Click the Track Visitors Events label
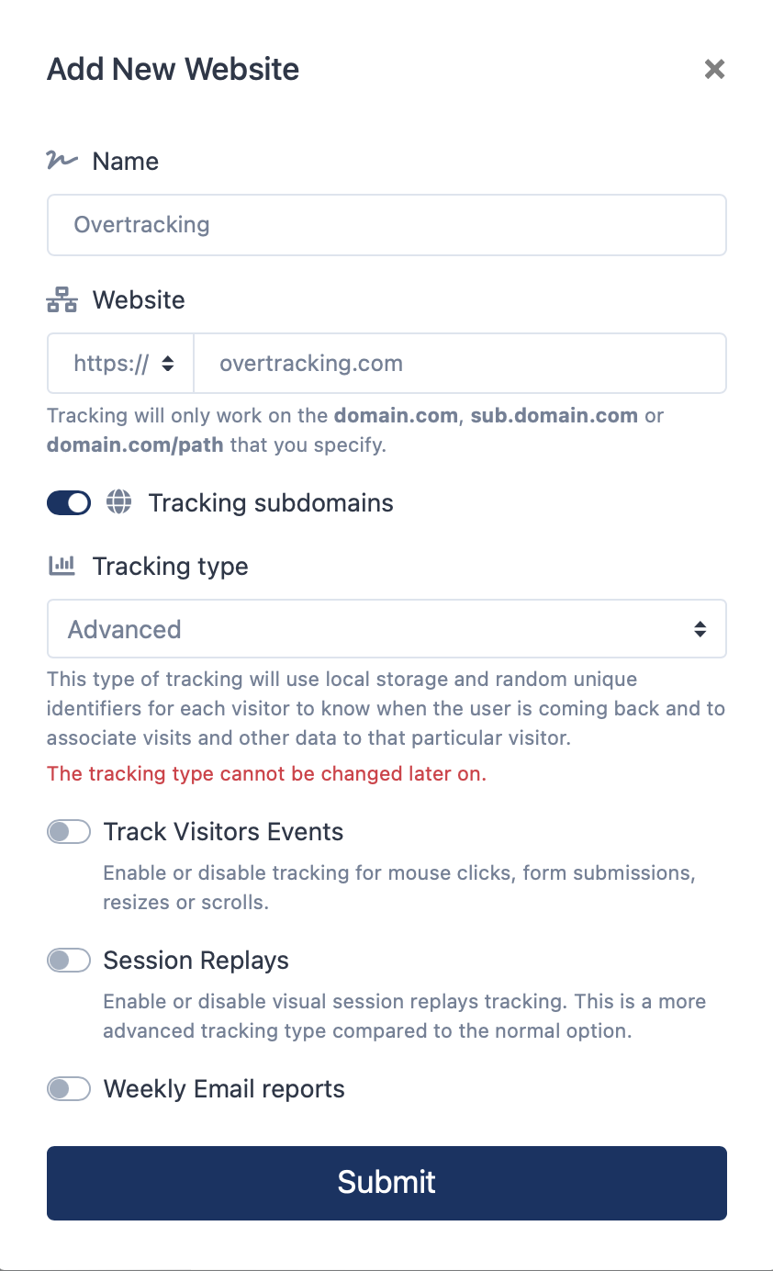 coord(223,832)
